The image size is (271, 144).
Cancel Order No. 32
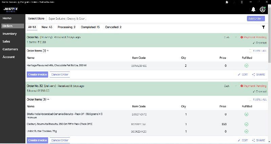[x=60, y=140]
